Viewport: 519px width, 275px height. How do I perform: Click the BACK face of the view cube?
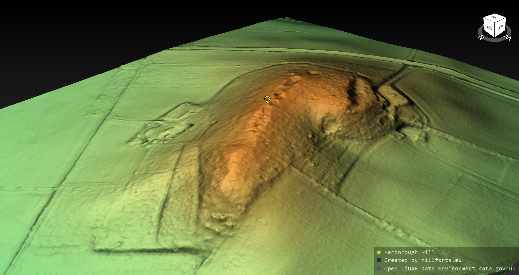point(489,28)
